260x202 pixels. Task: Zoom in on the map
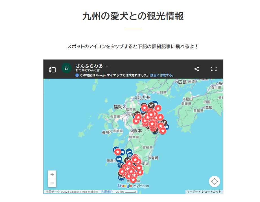click(52, 175)
